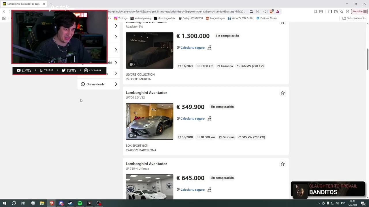Open Brave Shields lion icon in address bar

click(x=271, y=11)
